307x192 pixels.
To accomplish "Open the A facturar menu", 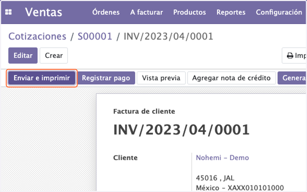I will point(146,12).
